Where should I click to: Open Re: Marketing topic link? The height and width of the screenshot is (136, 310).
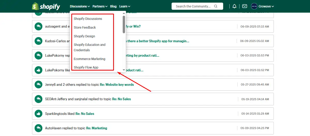(x=97, y=128)
